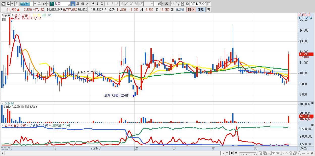The image size is (315, 156).
Task: Expand the arrow next to the speaker icon
Action: coord(48,4)
